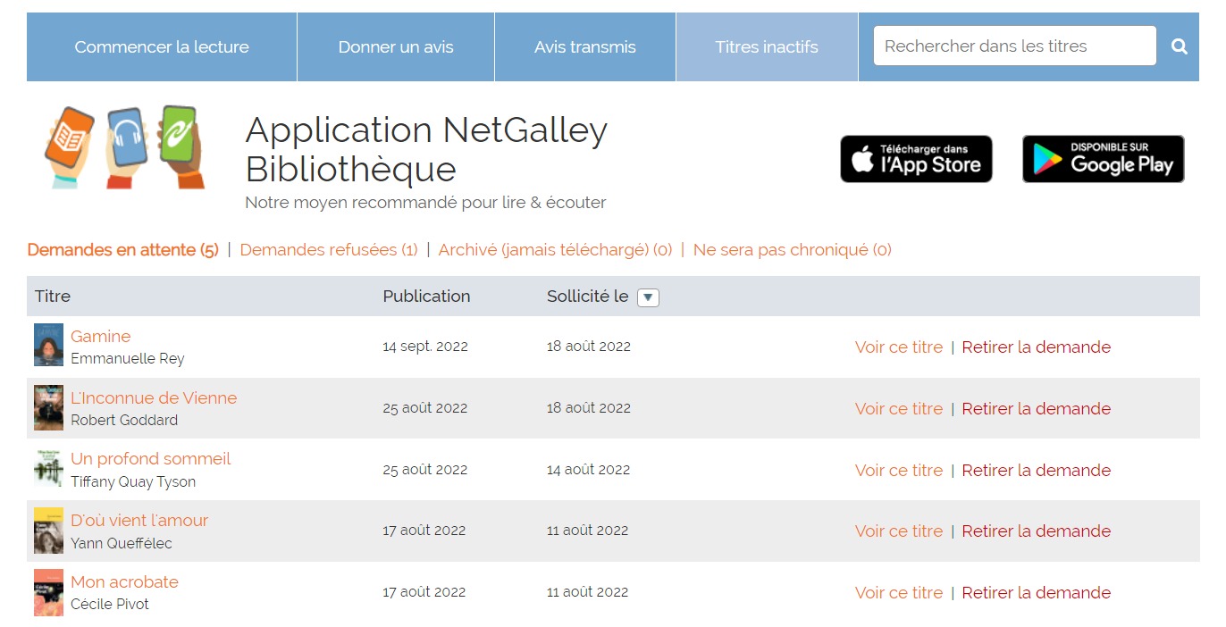Open the D'où vient l'amour title link
Image resolution: width=1226 pixels, height=627 pixels.
point(139,520)
